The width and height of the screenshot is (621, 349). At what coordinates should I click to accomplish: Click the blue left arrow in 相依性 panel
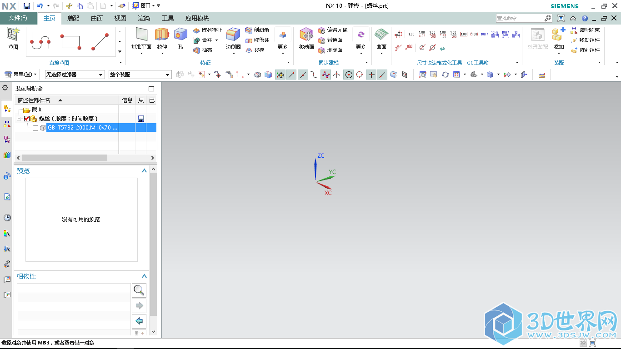pos(139,321)
